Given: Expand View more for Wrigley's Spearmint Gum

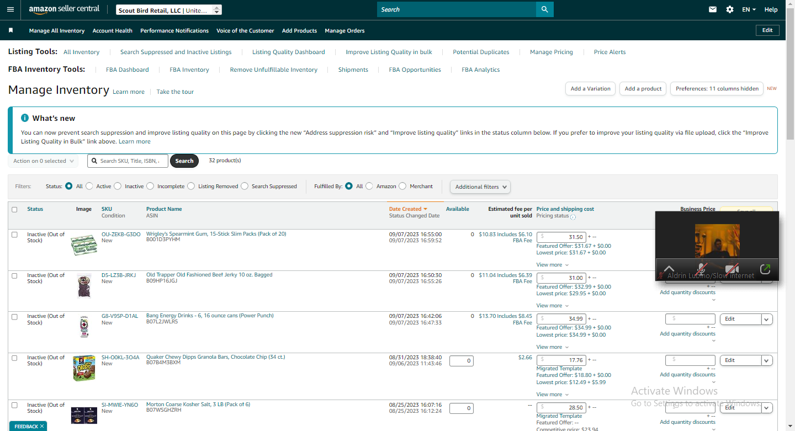Looking at the screenshot, I should pyautogui.click(x=552, y=265).
